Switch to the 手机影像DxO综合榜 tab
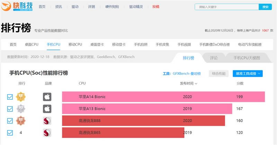 pos(214,45)
